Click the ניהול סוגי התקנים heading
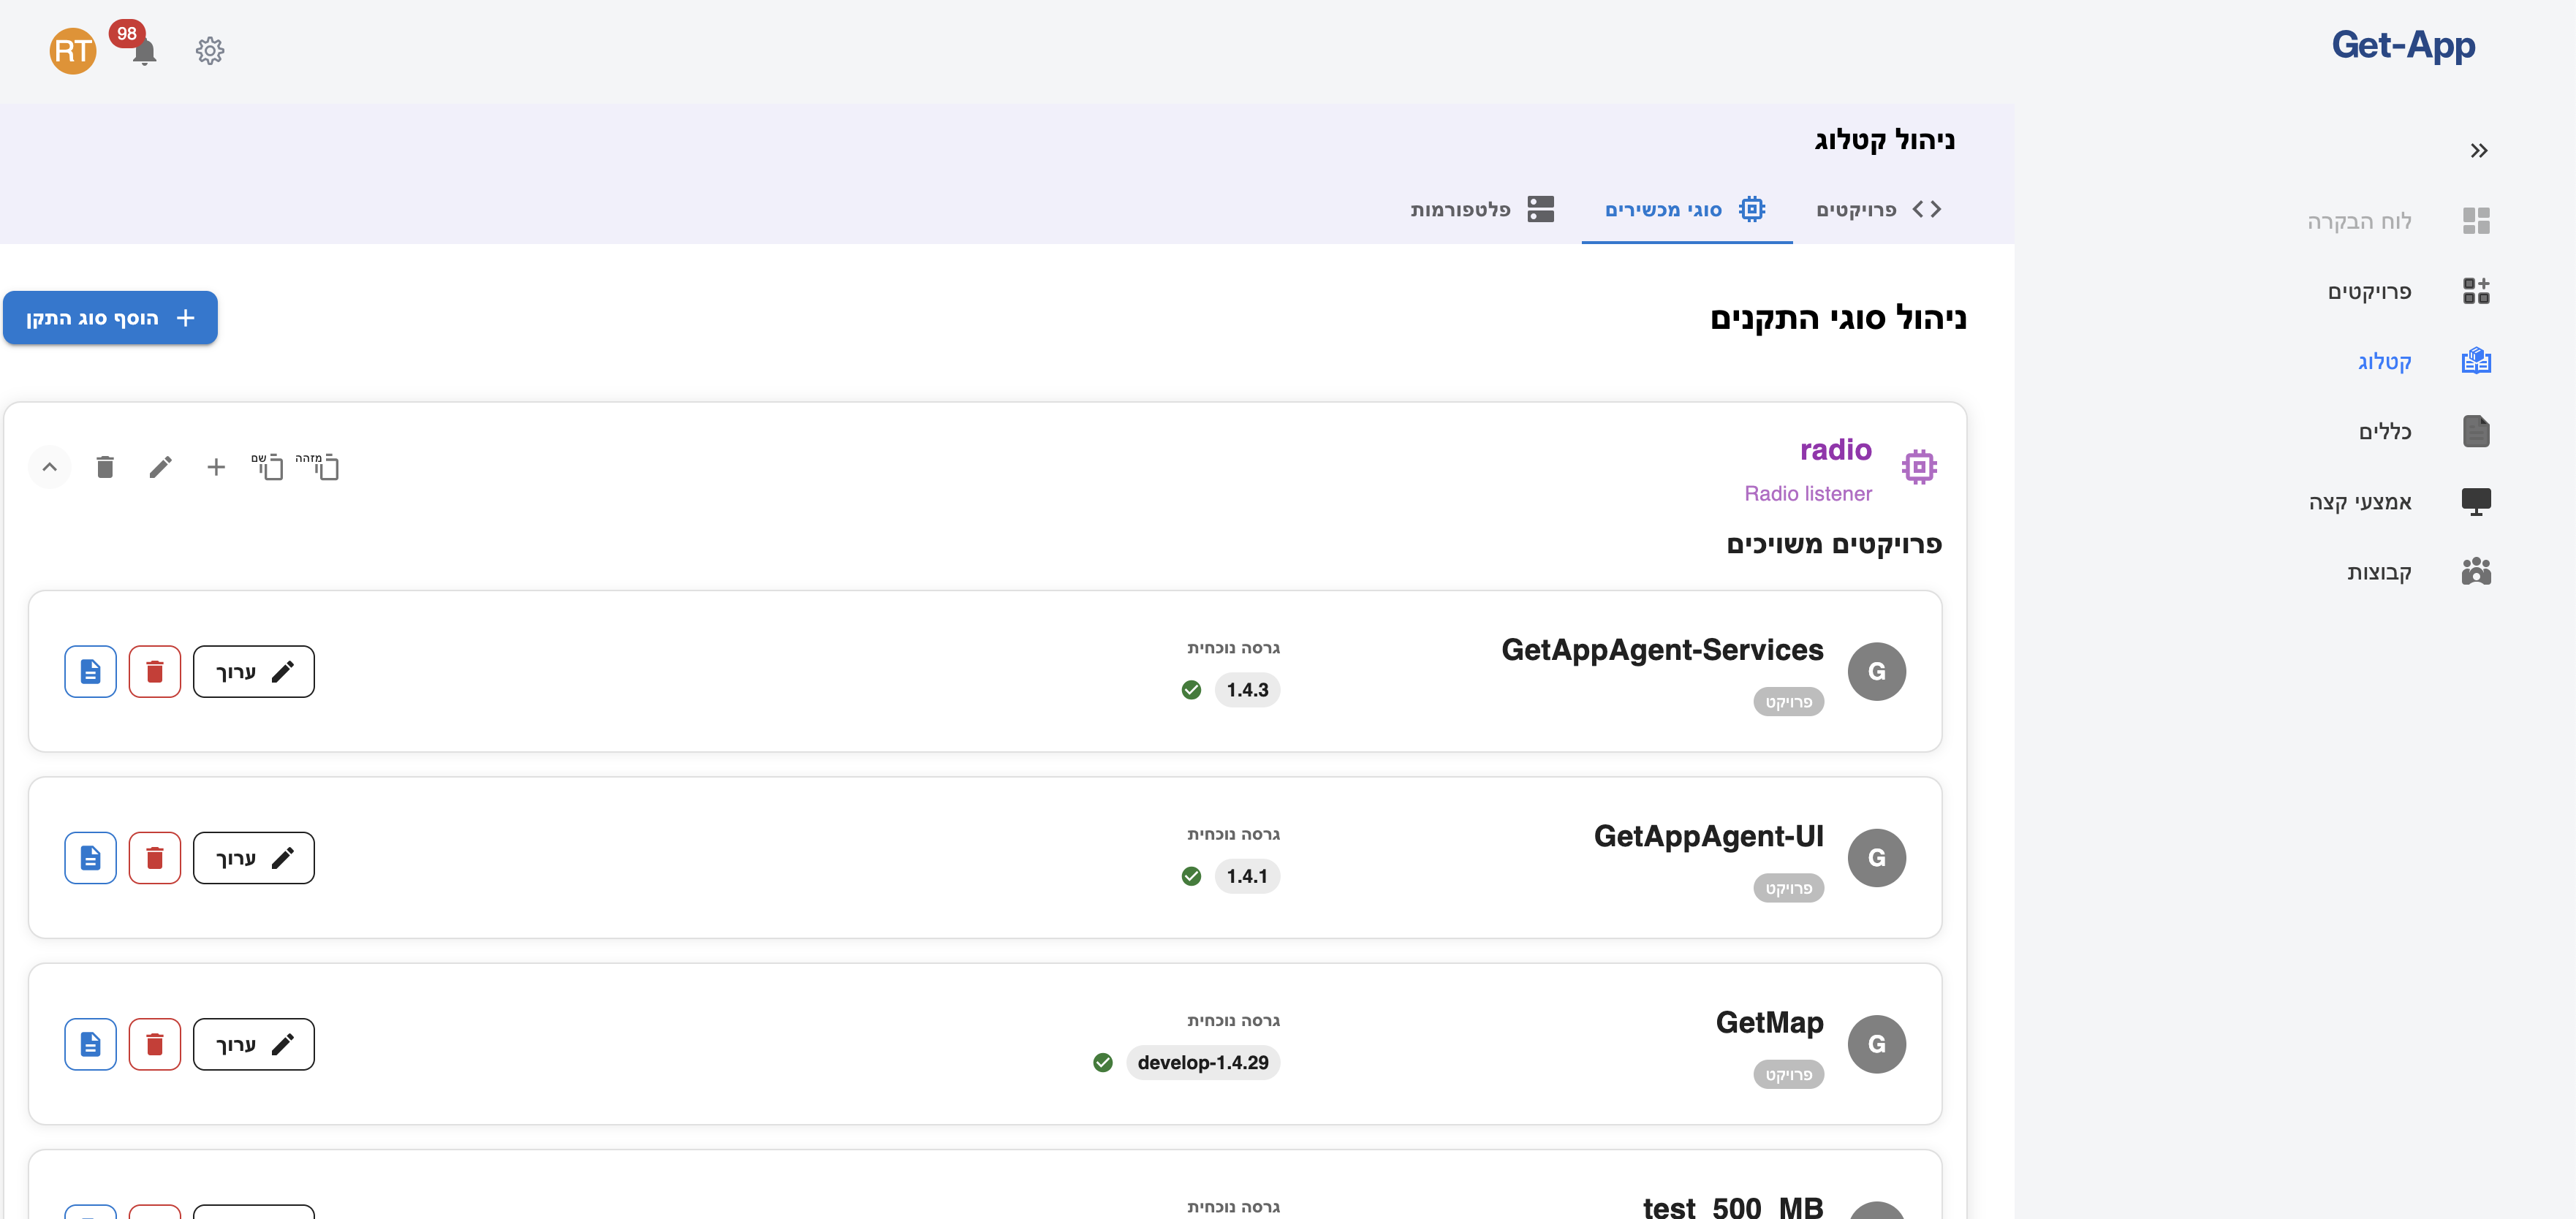This screenshot has width=2576, height=1219. coord(1838,318)
